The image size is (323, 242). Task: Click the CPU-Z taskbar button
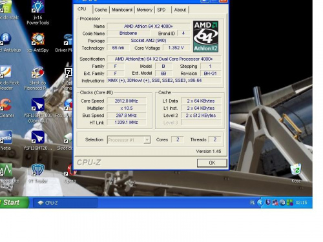pyautogui.click(x=65, y=203)
